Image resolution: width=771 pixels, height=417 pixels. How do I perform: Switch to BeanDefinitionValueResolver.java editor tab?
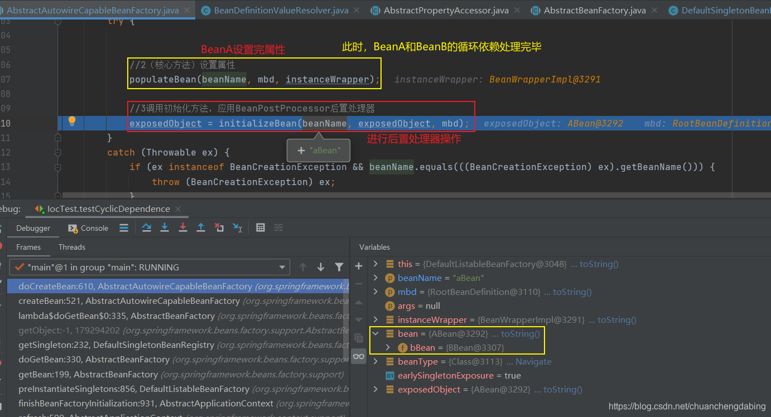click(281, 10)
